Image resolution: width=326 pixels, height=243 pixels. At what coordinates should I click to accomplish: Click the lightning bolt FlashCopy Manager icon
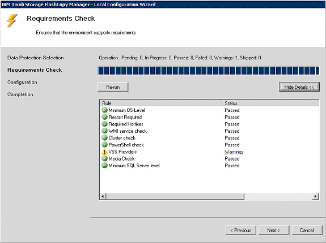tap(12, 20)
